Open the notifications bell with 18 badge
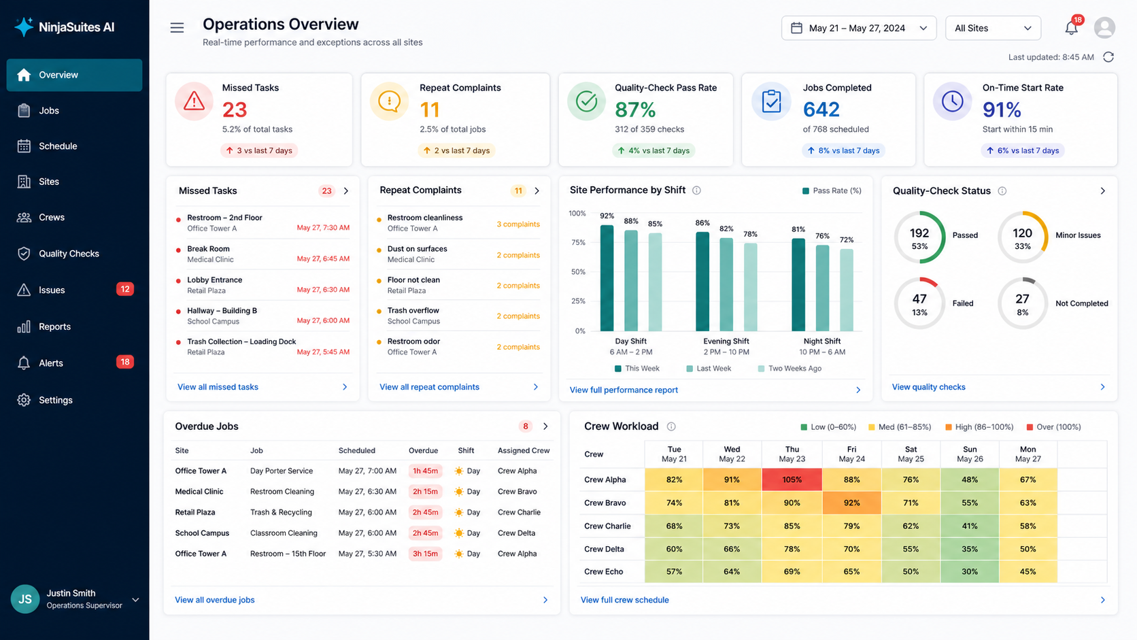 [x=1072, y=27]
